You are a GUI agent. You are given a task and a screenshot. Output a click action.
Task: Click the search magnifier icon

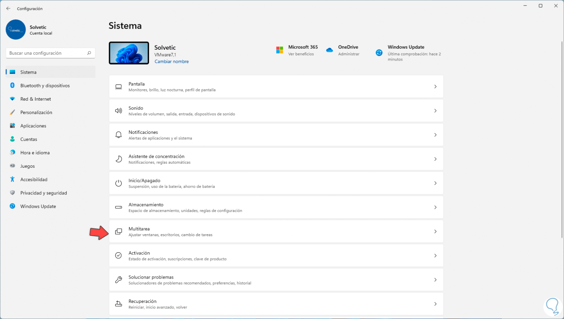pyautogui.click(x=89, y=53)
